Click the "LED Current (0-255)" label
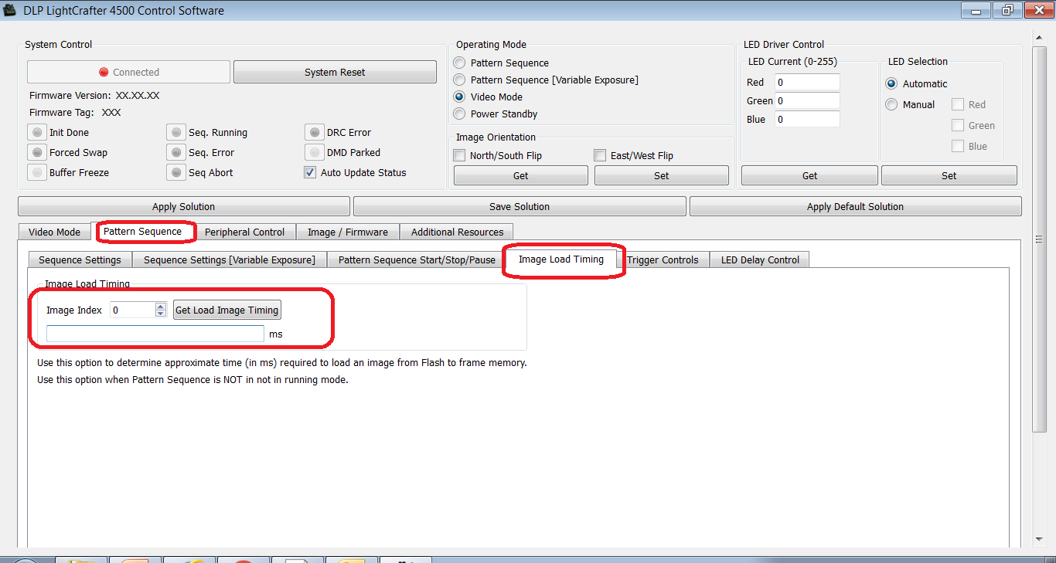This screenshot has width=1056, height=563. [792, 61]
